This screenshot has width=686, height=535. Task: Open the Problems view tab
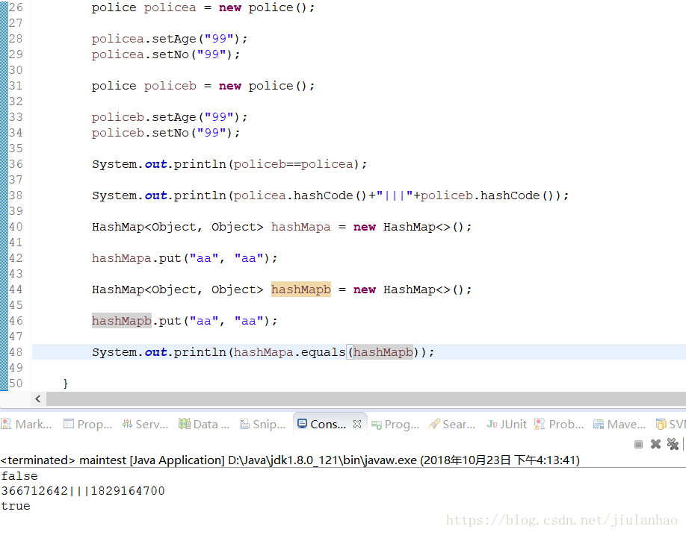(x=560, y=424)
